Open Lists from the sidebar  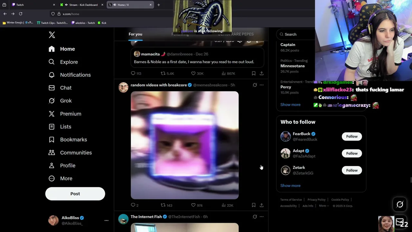60,127
